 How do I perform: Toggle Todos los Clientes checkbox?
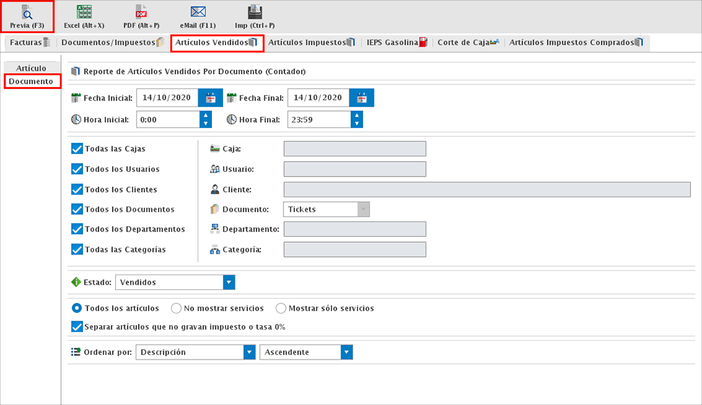[77, 190]
